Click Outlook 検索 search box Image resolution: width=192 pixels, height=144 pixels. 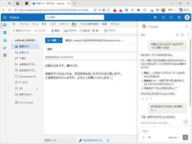click(x=74, y=17)
